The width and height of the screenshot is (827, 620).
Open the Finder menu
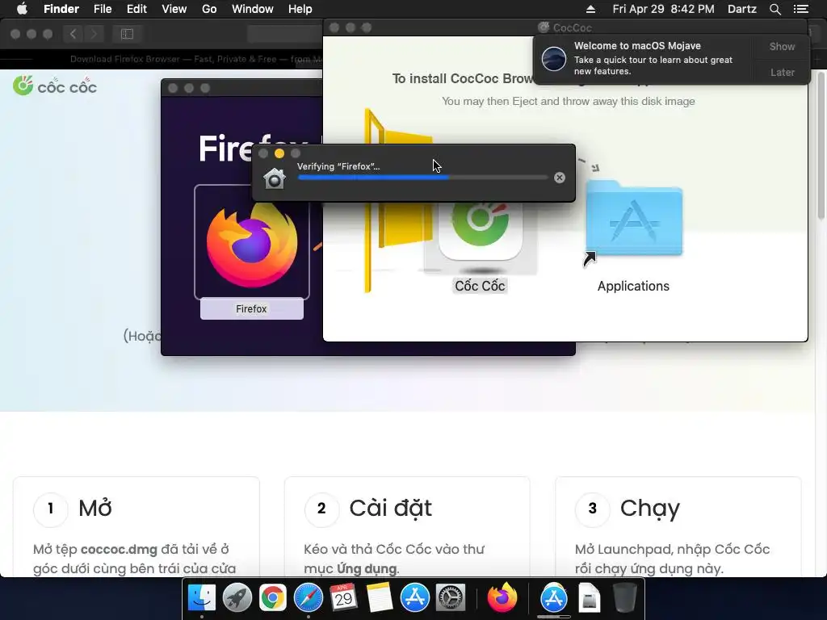click(61, 9)
